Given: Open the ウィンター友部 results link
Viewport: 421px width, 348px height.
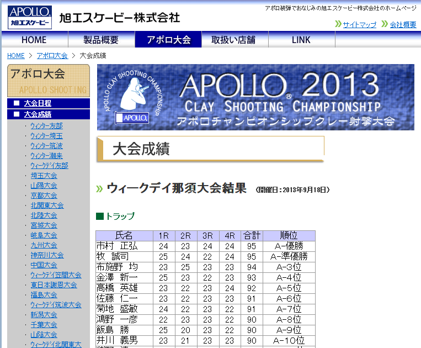Looking at the screenshot, I should pos(46,126).
